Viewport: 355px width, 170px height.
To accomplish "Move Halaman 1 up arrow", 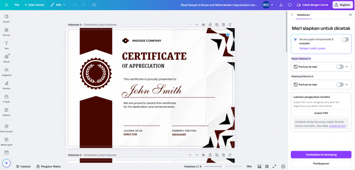I will click(x=190, y=24).
